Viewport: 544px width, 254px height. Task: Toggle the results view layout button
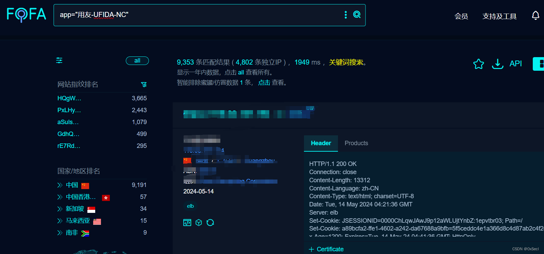click(x=539, y=64)
